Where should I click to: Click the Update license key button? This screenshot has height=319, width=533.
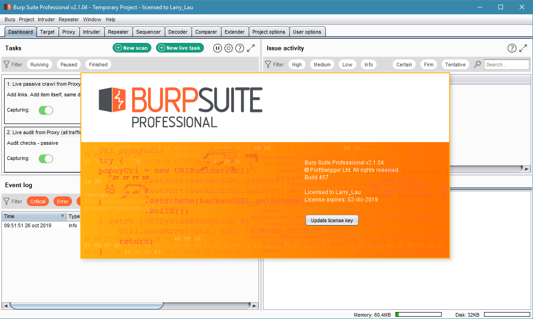pyautogui.click(x=332, y=220)
